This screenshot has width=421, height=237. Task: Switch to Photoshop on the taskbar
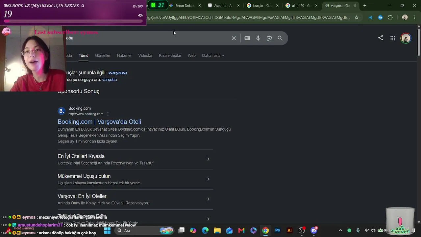(278, 230)
